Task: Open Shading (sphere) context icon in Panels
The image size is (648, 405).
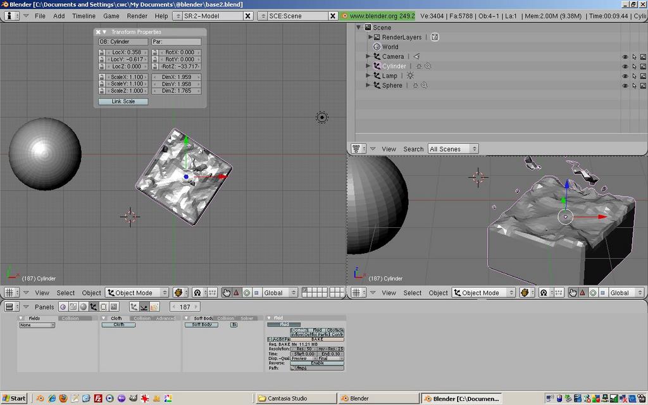Action: (x=84, y=307)
